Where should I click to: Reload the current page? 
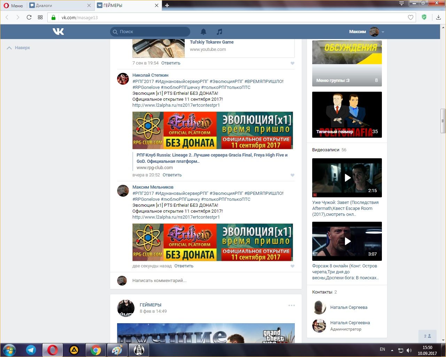tap(29, 17)
